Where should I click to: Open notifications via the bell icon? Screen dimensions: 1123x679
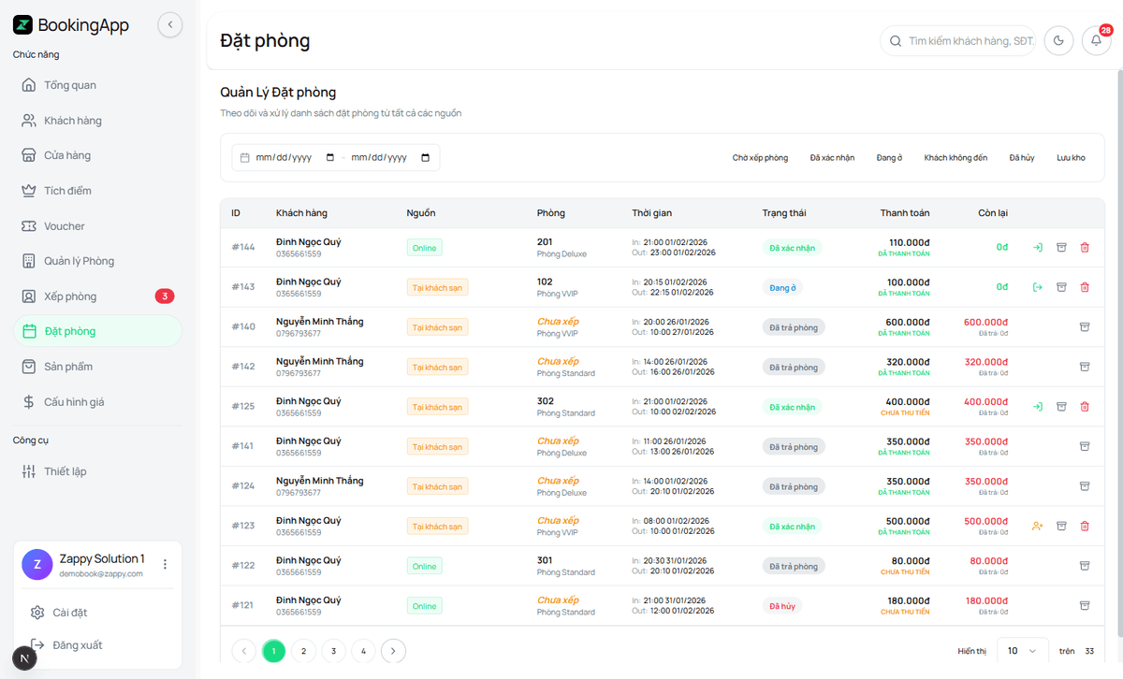click(1096, 40)
